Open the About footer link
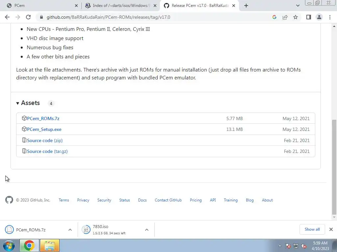This screenshot has height=252, width=337. pos(267,200)
